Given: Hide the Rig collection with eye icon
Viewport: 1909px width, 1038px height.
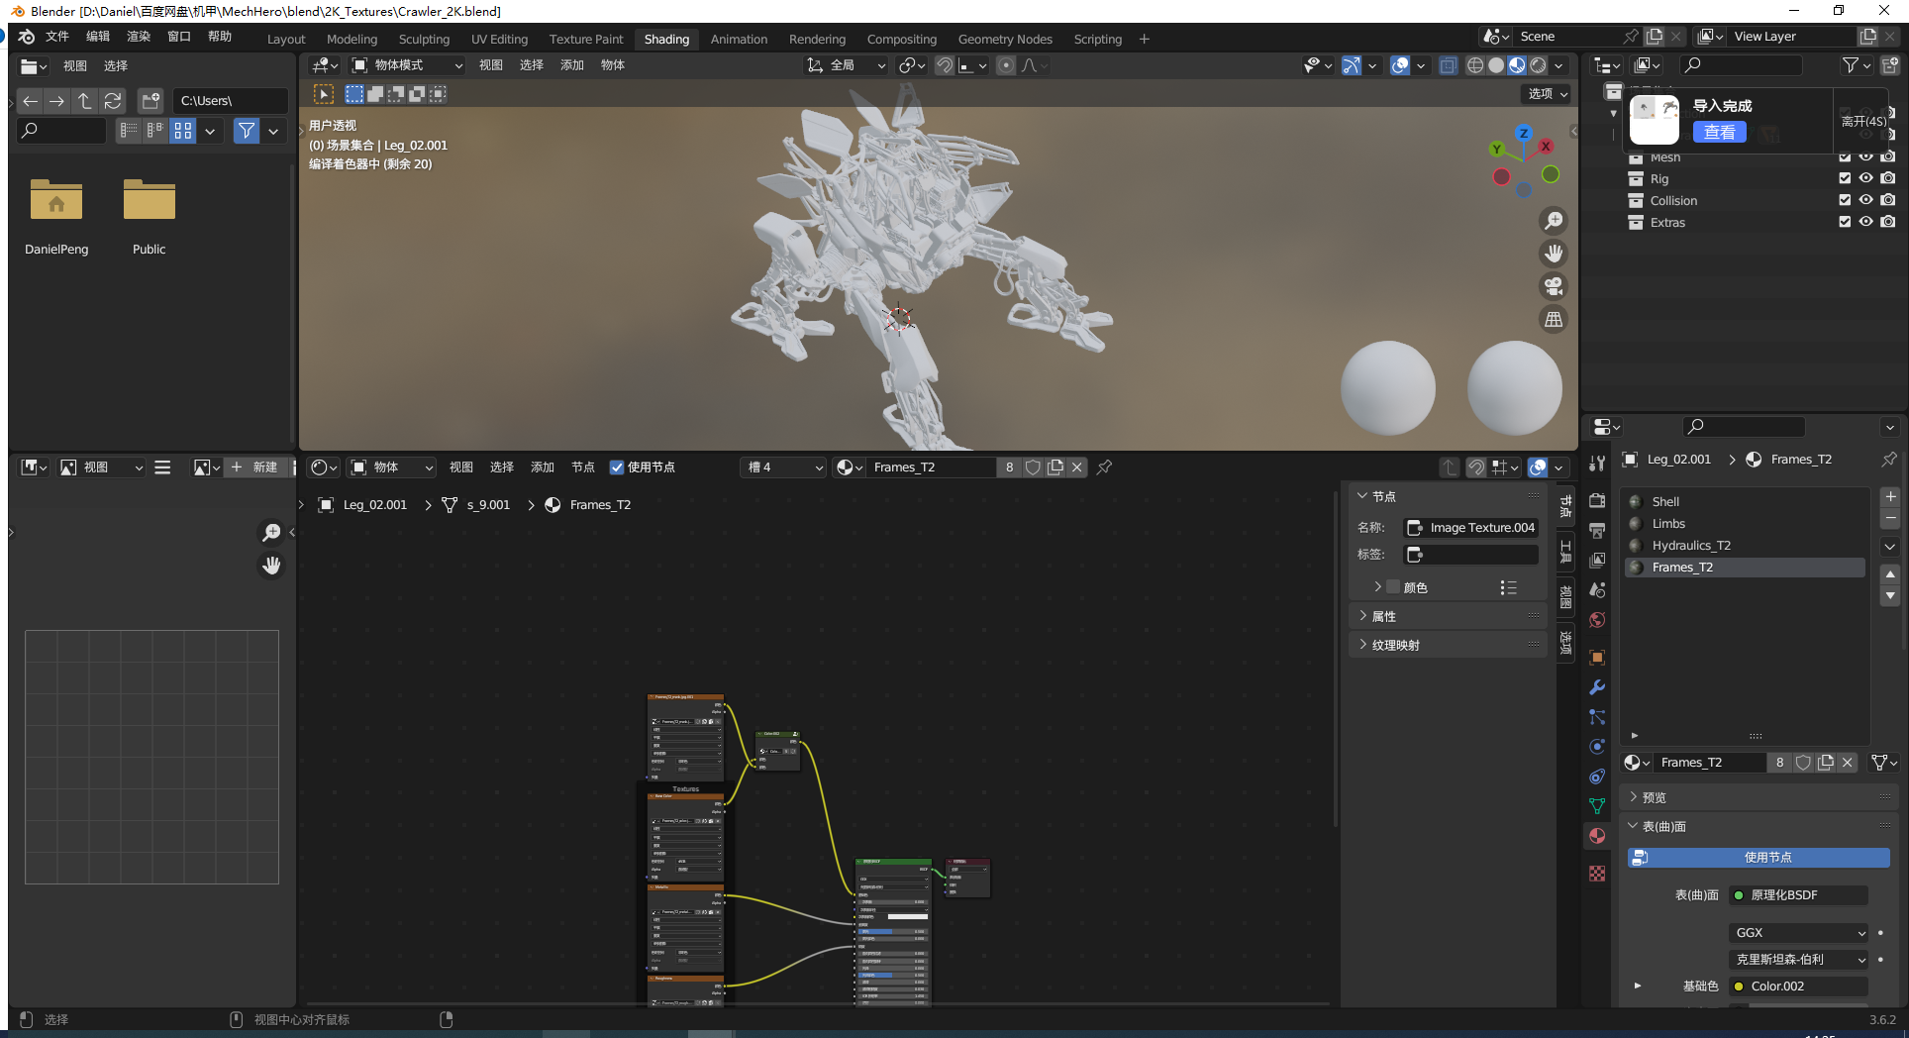Looking at the screenshot, I should [1865, 178].
